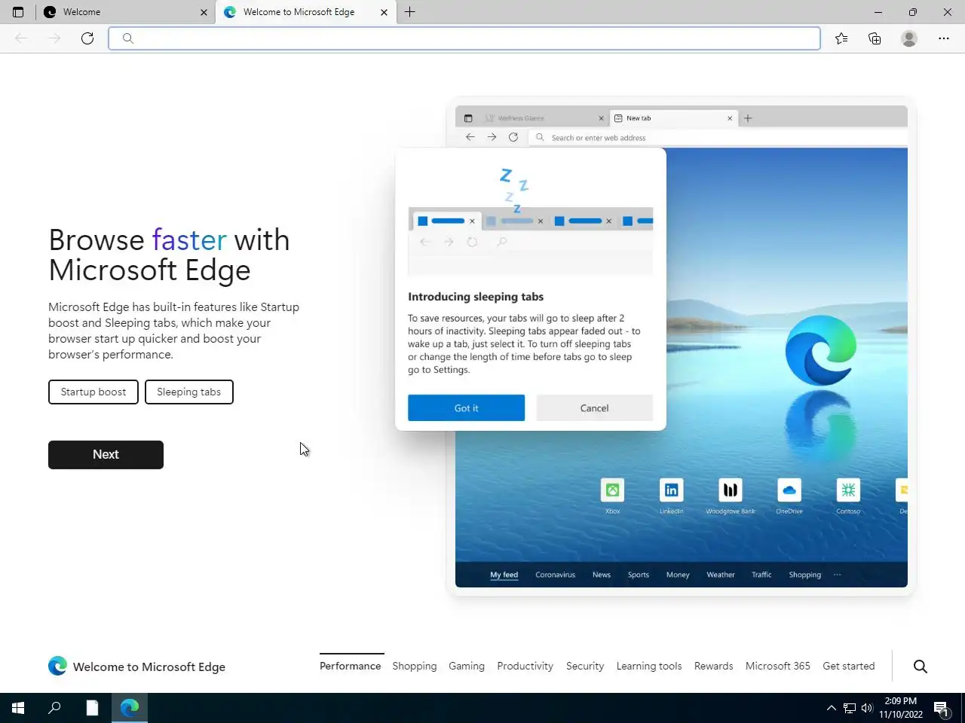This screenshot has height=723, width=965.
Task: Open the volume speaker tray icon
Action: pyautogui.click(x=867, y=708)
